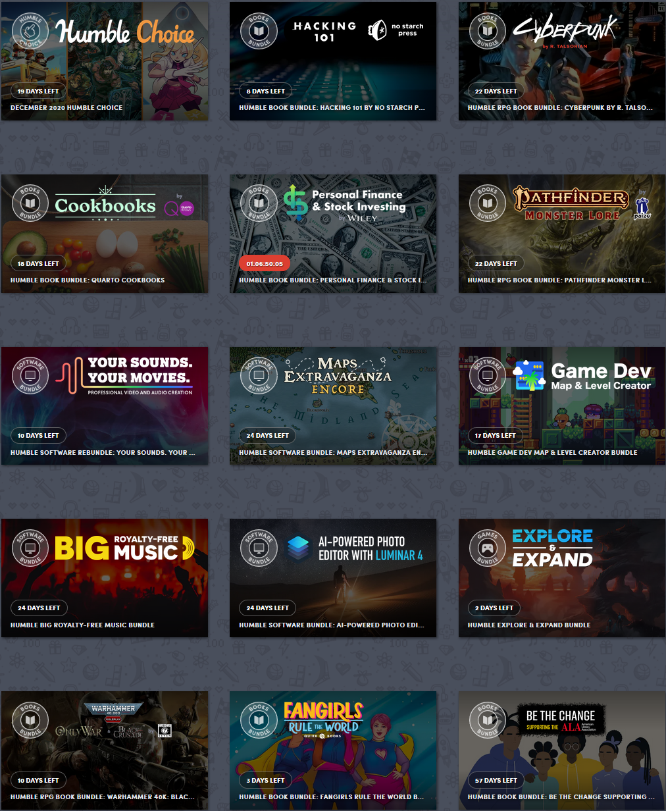
Task: Select the Software Bundle badge on Maps Extravaganza
Action: pos(258,375)
